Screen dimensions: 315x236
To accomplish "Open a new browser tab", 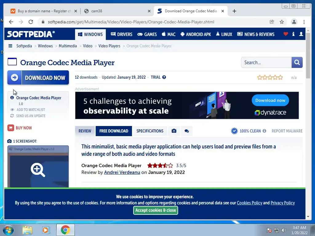I will 234,11.
